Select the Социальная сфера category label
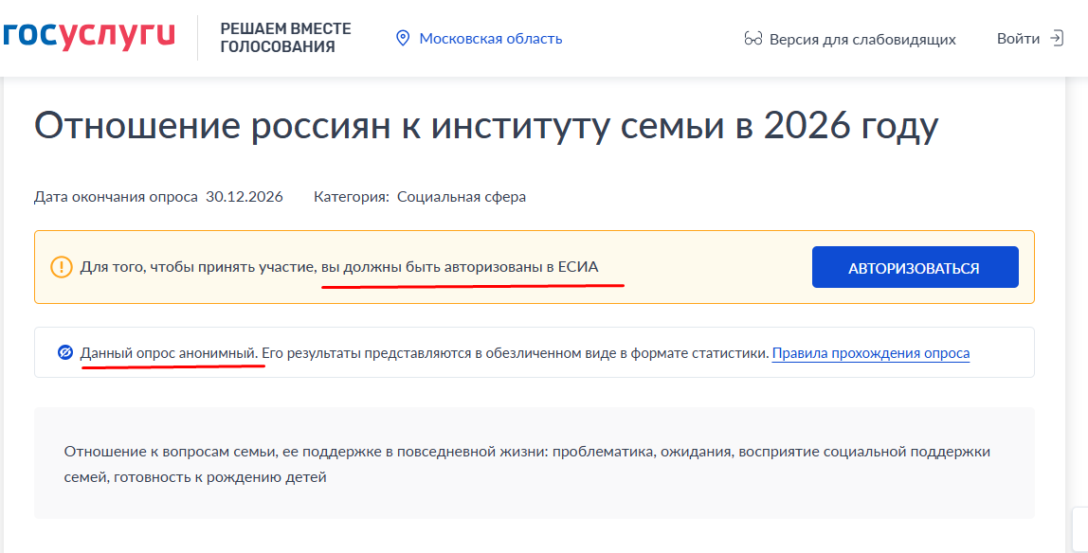Viewport: 1088px width, 553px height. click(x=462, y=197)
